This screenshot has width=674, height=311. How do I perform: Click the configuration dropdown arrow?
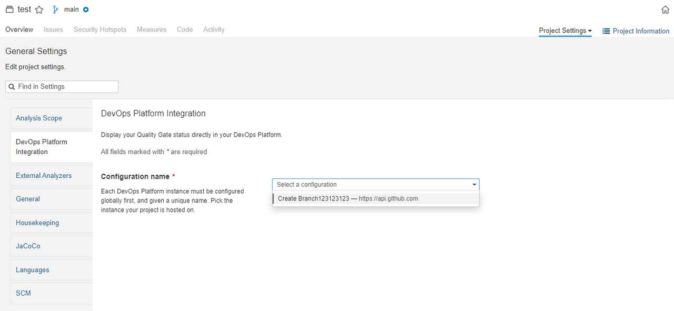click(x=474, y=185)
